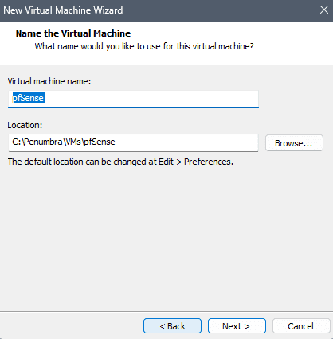
Task: Click the default location Preferences hint text
Action: [120, 162]
